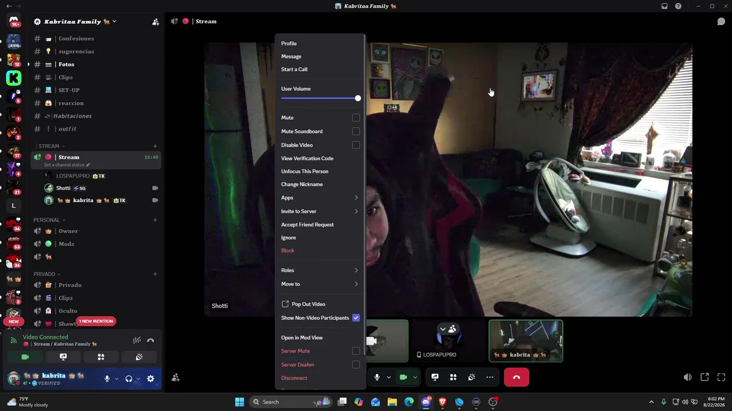Hide participants using the chevron above LOSPAPUPRO

pyautogui.click(x=443, y=329)
